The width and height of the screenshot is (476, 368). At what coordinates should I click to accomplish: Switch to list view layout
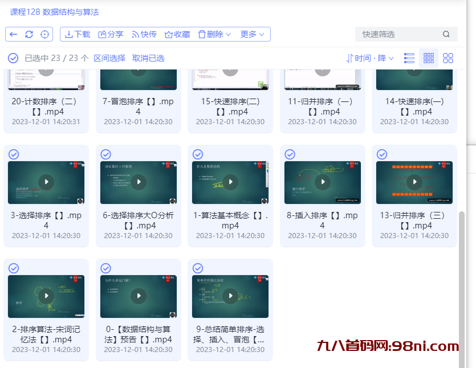coord(409,58)
